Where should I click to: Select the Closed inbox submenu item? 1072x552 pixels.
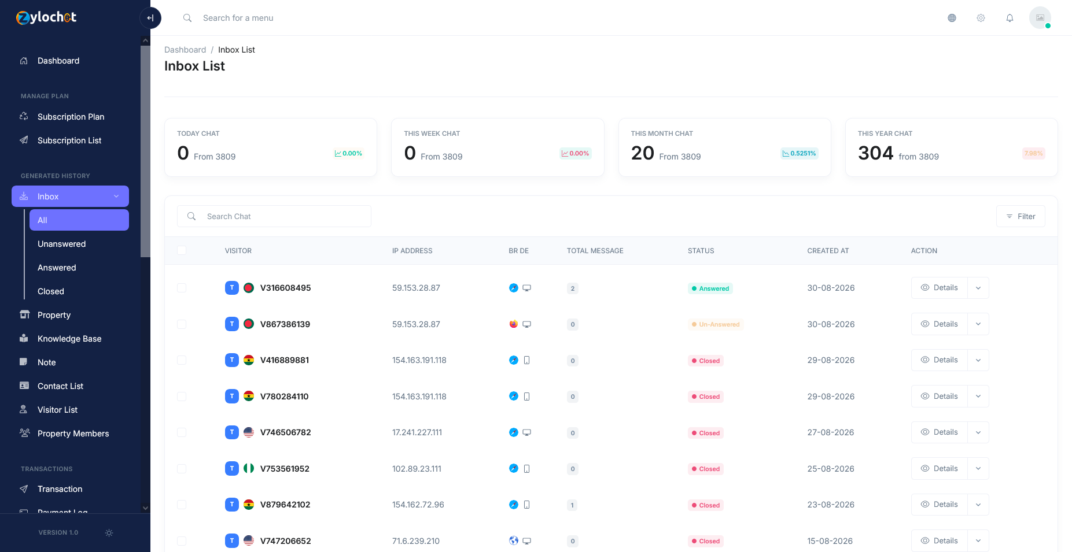(x=79, y=291)
